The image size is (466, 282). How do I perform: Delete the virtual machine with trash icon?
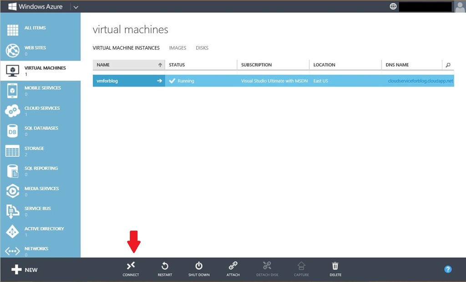[x=335, y=266]
